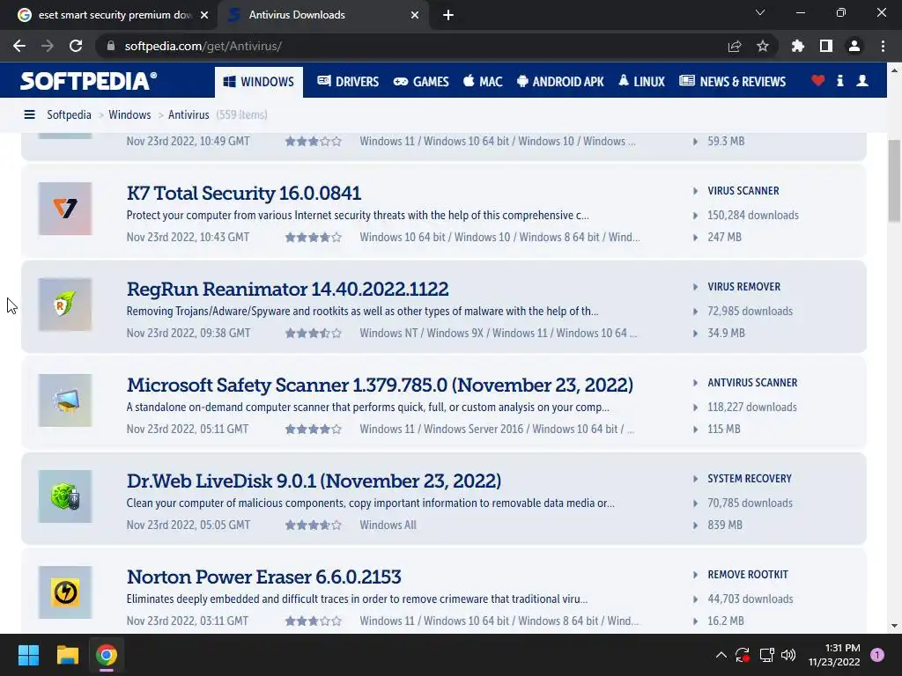Screen dimensions: 902x676
Task: Go back using the browser back arrow
Action: click(x=19, y=46)
